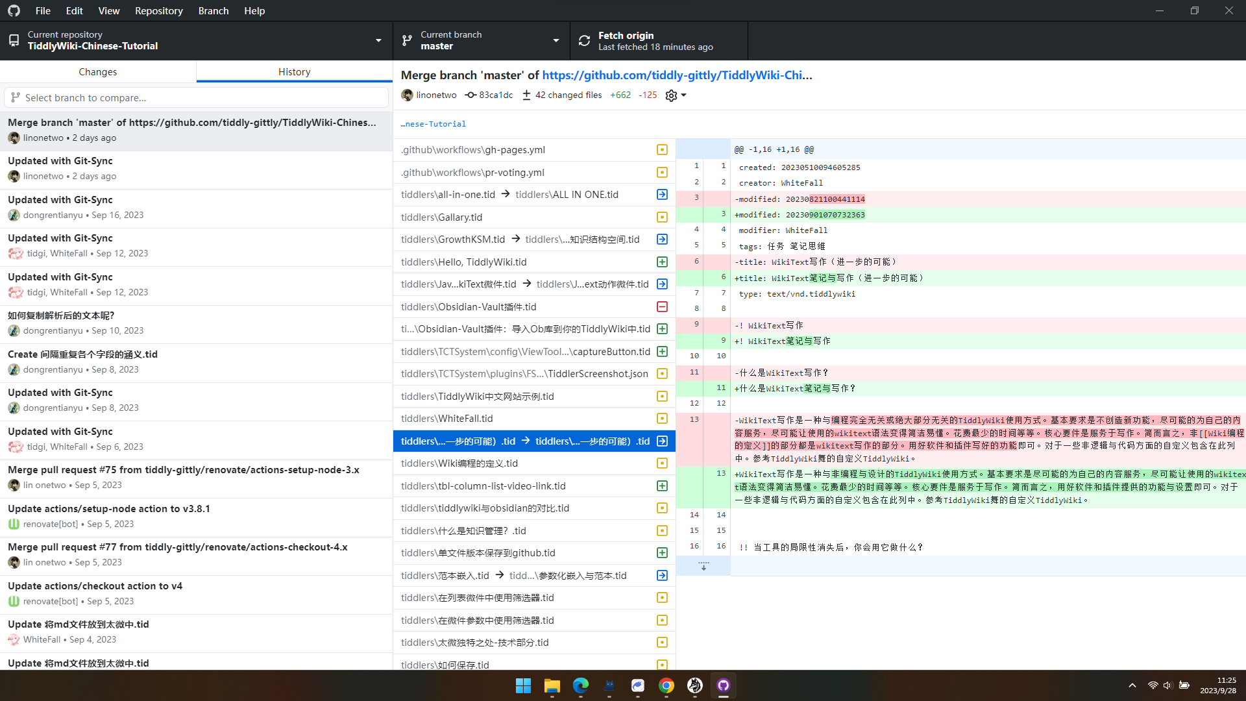
Task: Click modified status icon for gh-pages.yml
Action: tap(662, 150)
